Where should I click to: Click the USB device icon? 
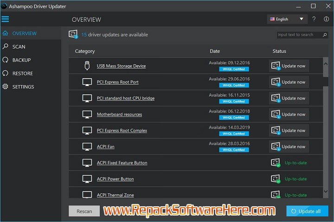(x=87, y=66)
